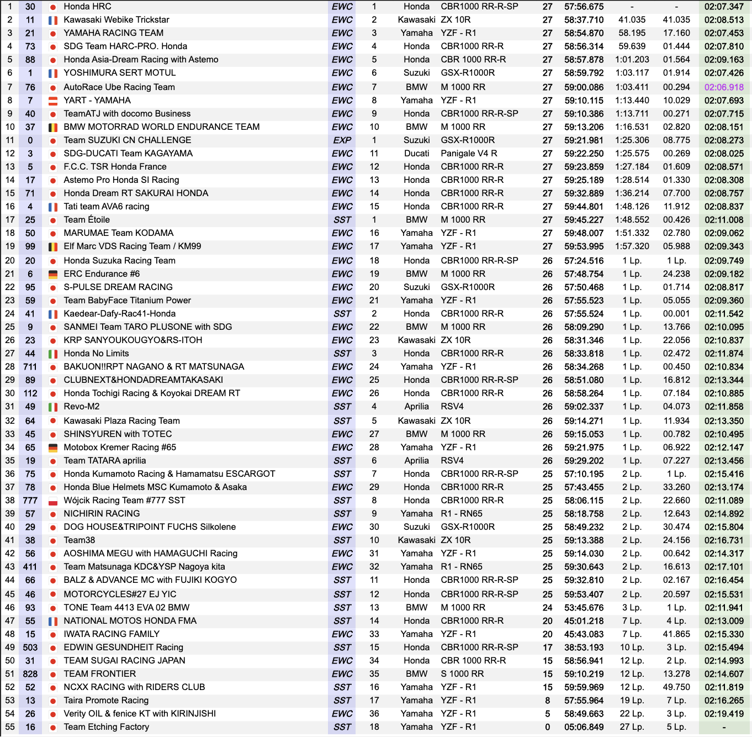Select the Italian flag beside Revo-M2

(53, 407)
